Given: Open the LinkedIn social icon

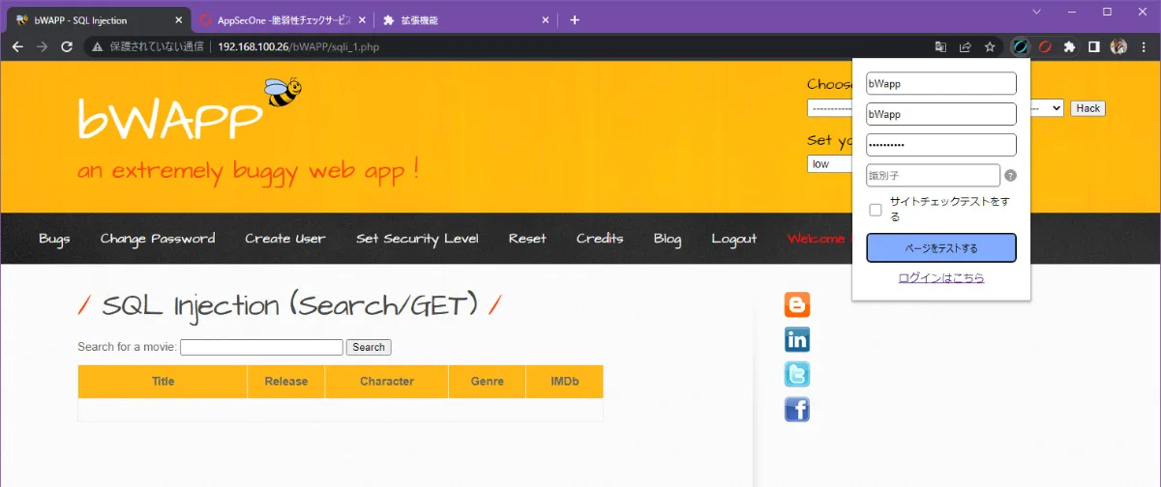Looking at the screenshot, I should (797, 339).
